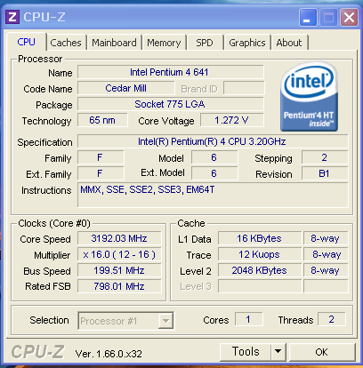Click the Revision value B1
The image size is (363, 368).
point(325,173)
